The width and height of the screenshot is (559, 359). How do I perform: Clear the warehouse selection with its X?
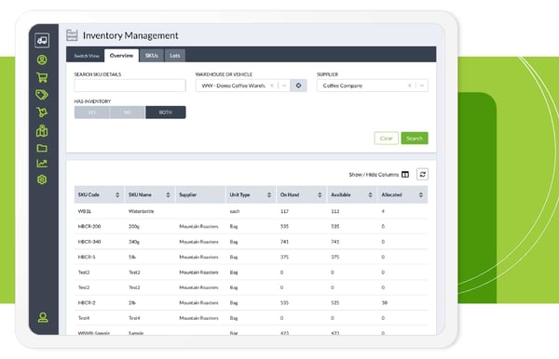[x=272, y=86]
